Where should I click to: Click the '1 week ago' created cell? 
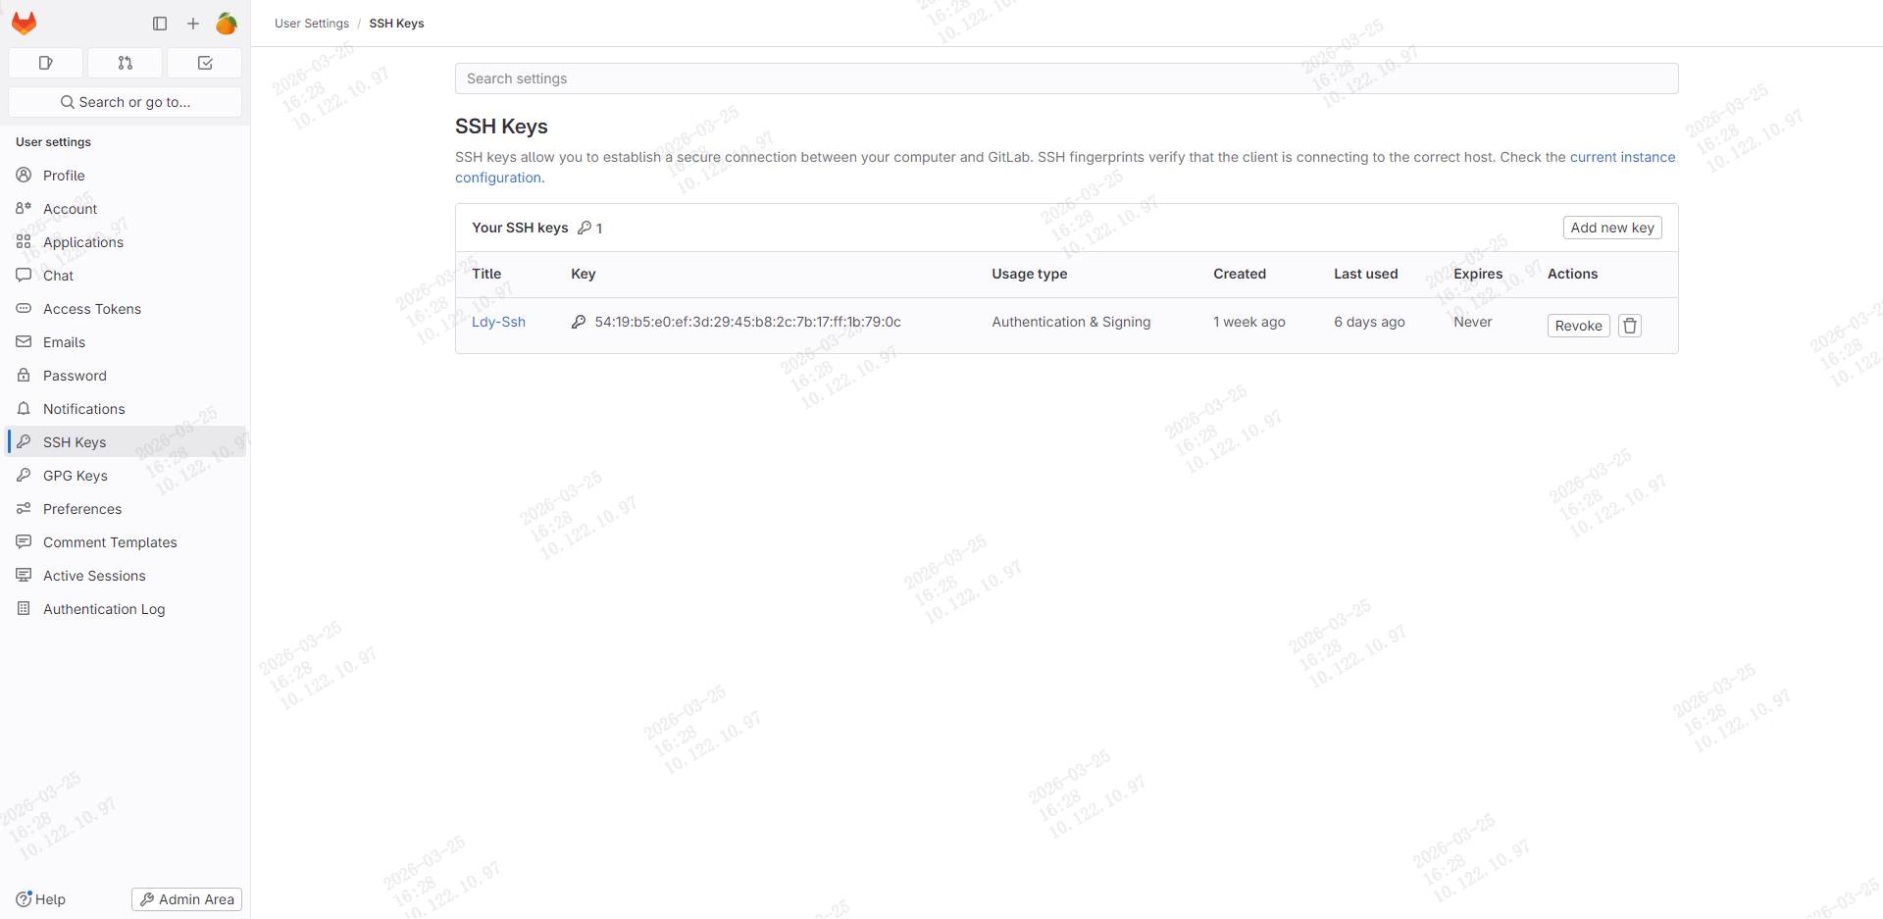point(1249,322)
